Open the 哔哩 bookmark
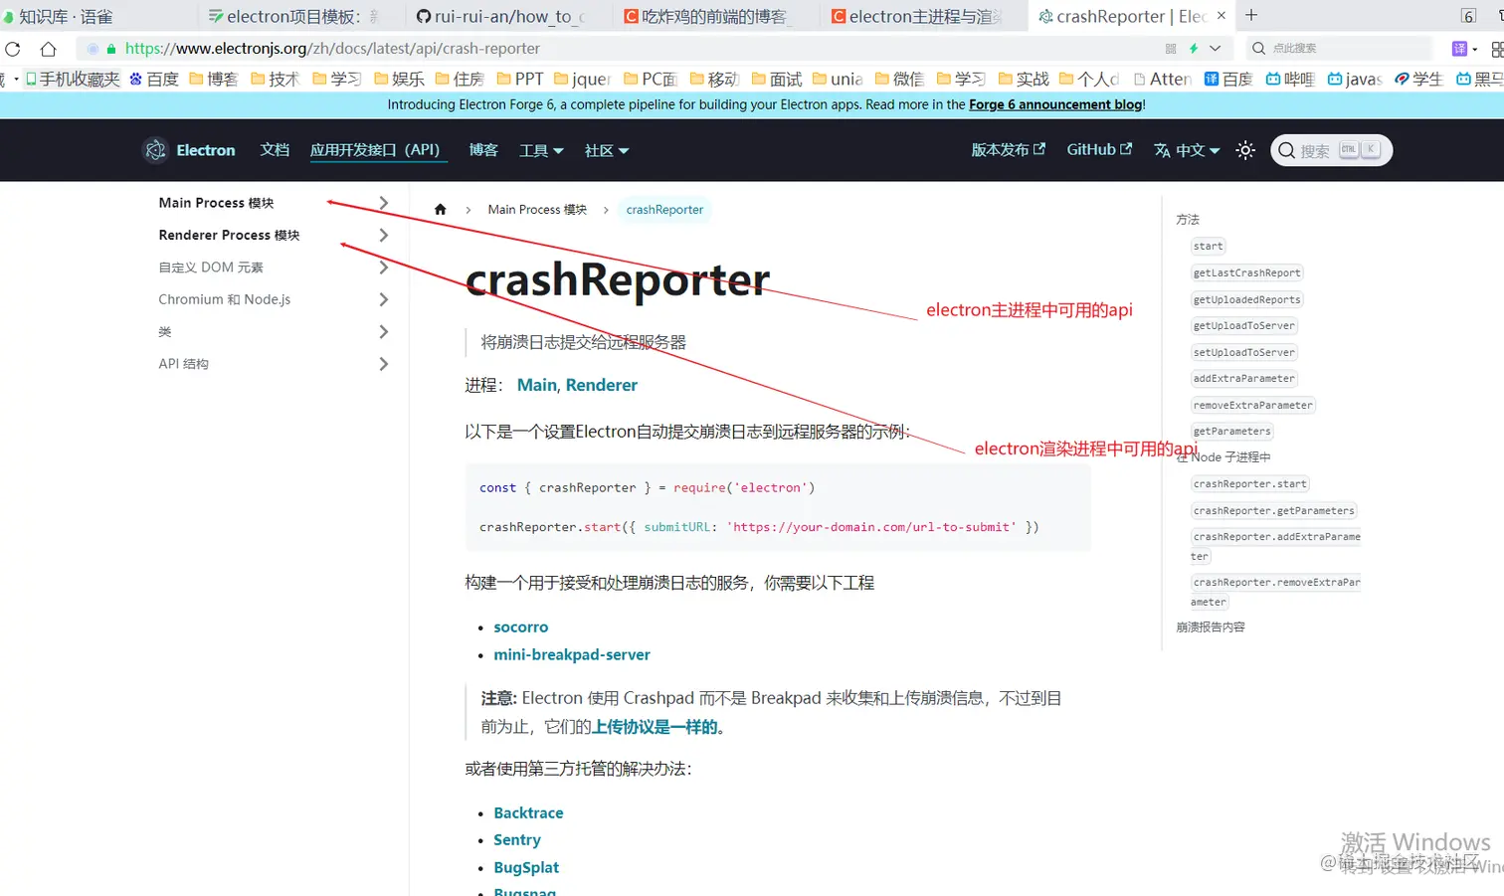1504x896 pixels. [1290, 80]
